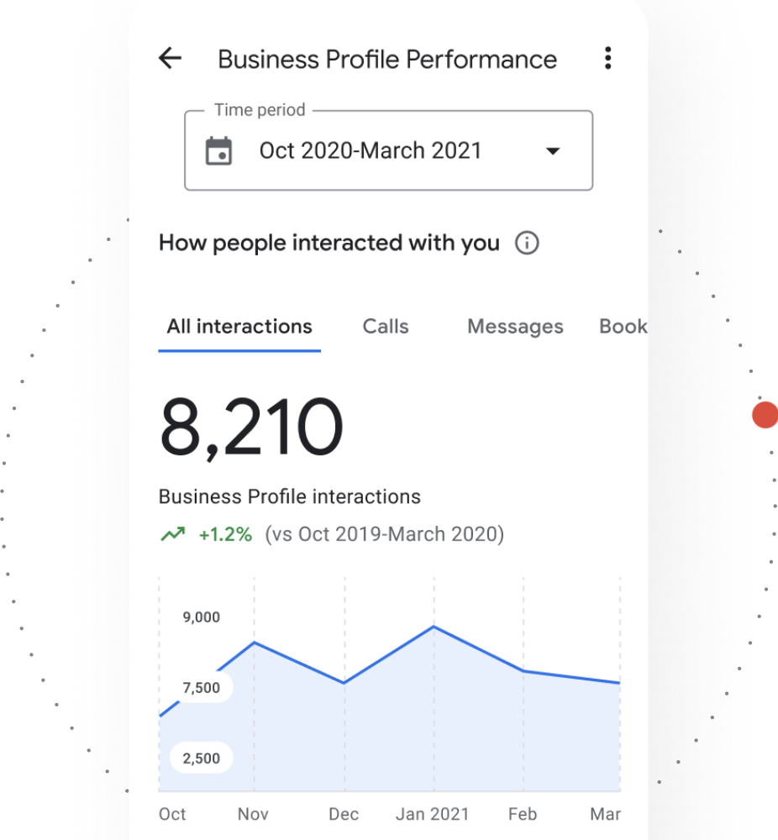Go back using the arrow icon

171,58
